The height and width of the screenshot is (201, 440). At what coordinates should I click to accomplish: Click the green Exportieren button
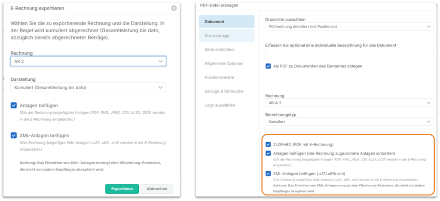122,189
